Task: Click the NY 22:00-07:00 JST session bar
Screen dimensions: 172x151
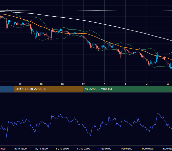Action: tap(127, 89)
